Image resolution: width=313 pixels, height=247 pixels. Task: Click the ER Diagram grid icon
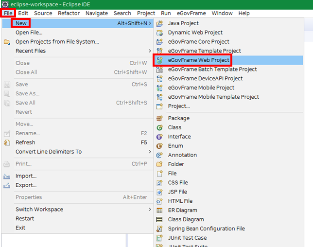click(159, 210)
